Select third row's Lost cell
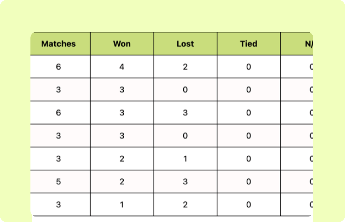 click(x=186, y=113)
